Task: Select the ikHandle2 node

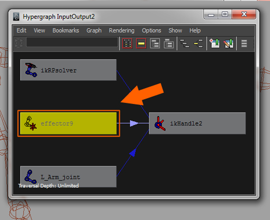Action: 198,123
